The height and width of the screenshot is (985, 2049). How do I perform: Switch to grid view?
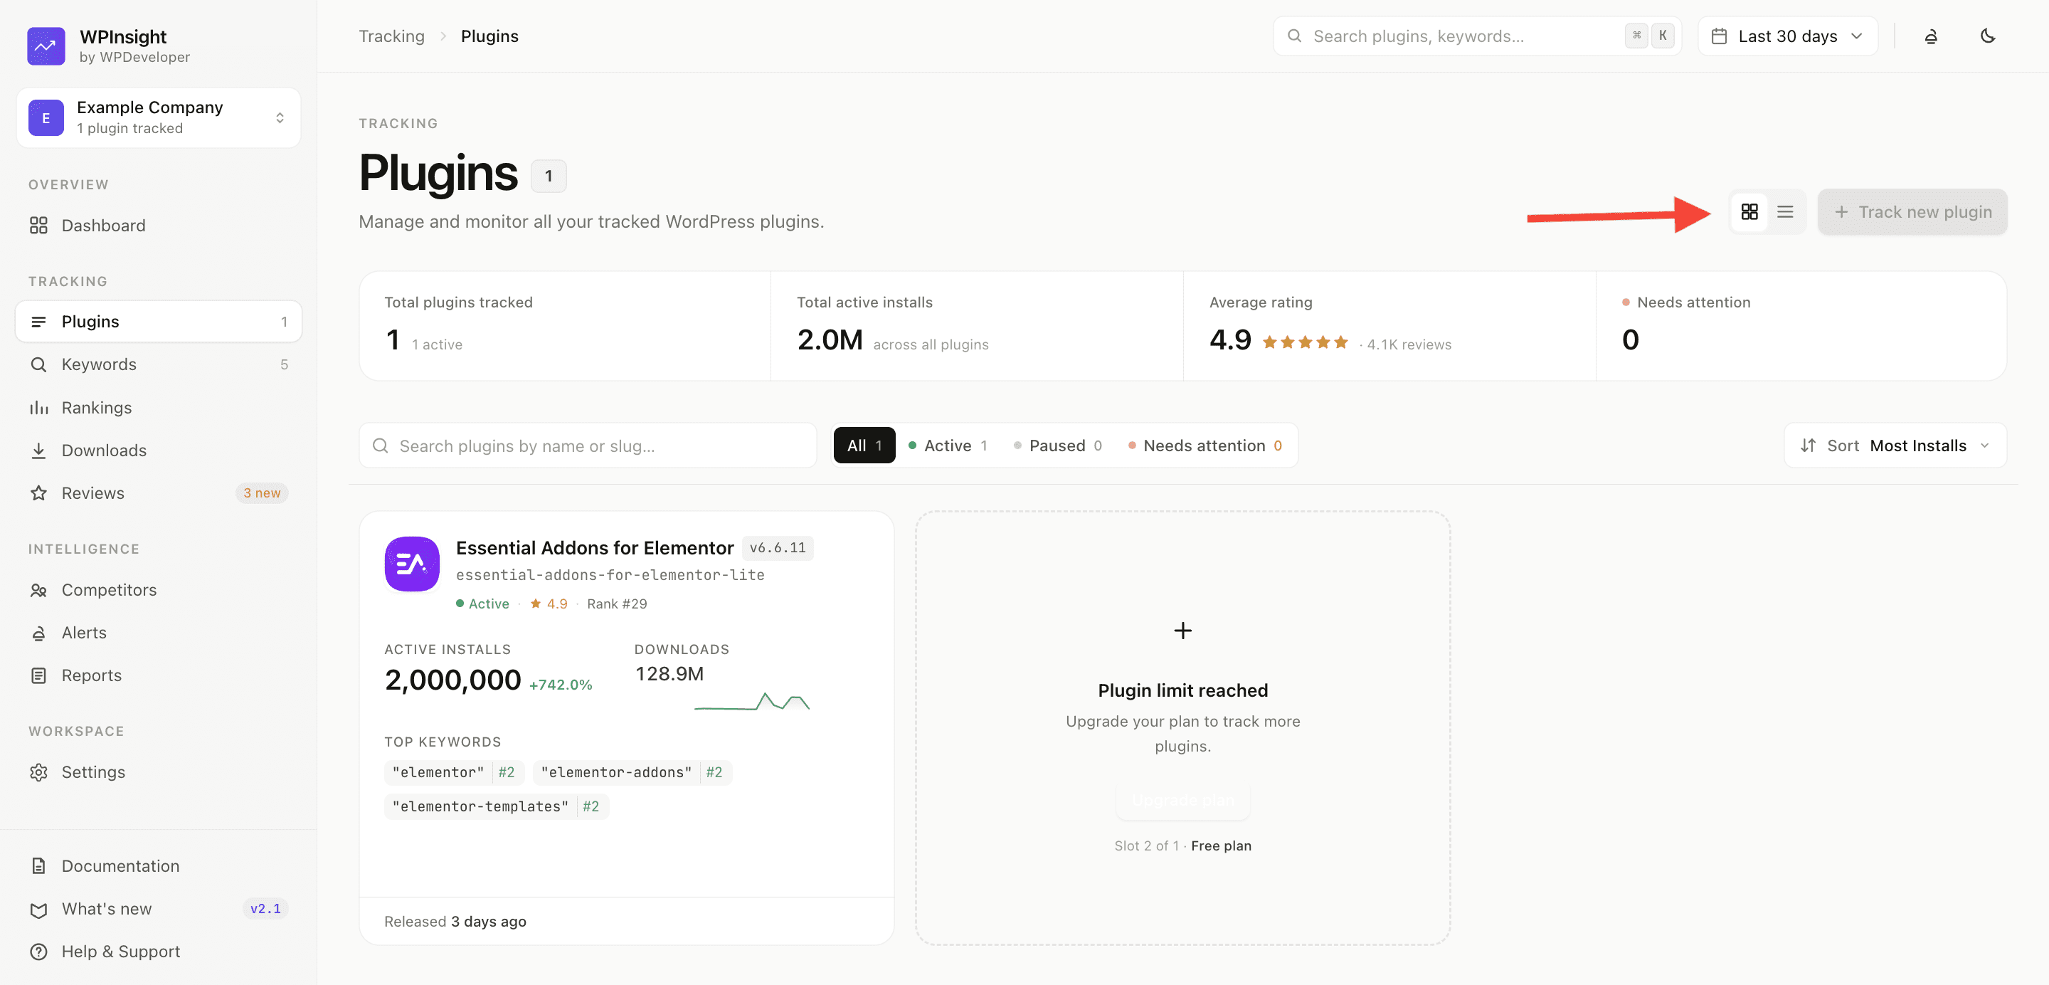click(1749, 211)
